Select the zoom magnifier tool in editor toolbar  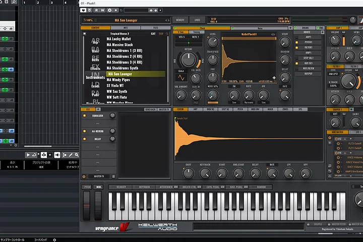(77, 155)
